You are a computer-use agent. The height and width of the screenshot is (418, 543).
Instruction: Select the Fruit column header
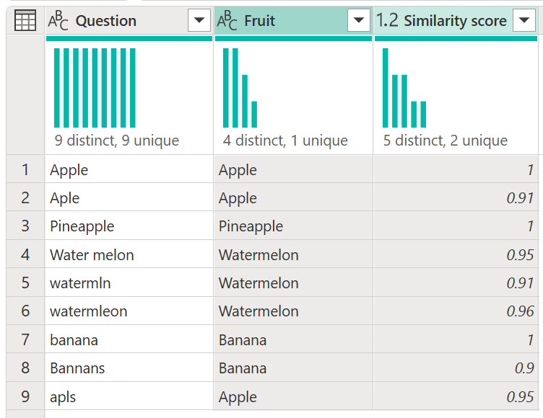(x=274, y=21)
